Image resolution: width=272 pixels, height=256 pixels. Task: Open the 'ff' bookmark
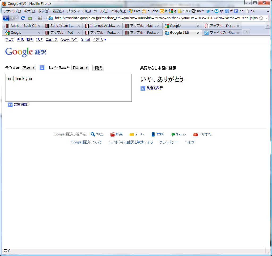pos(229,11)
